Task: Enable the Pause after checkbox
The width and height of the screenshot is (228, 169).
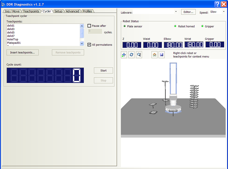Action: (x=89, y=26)
